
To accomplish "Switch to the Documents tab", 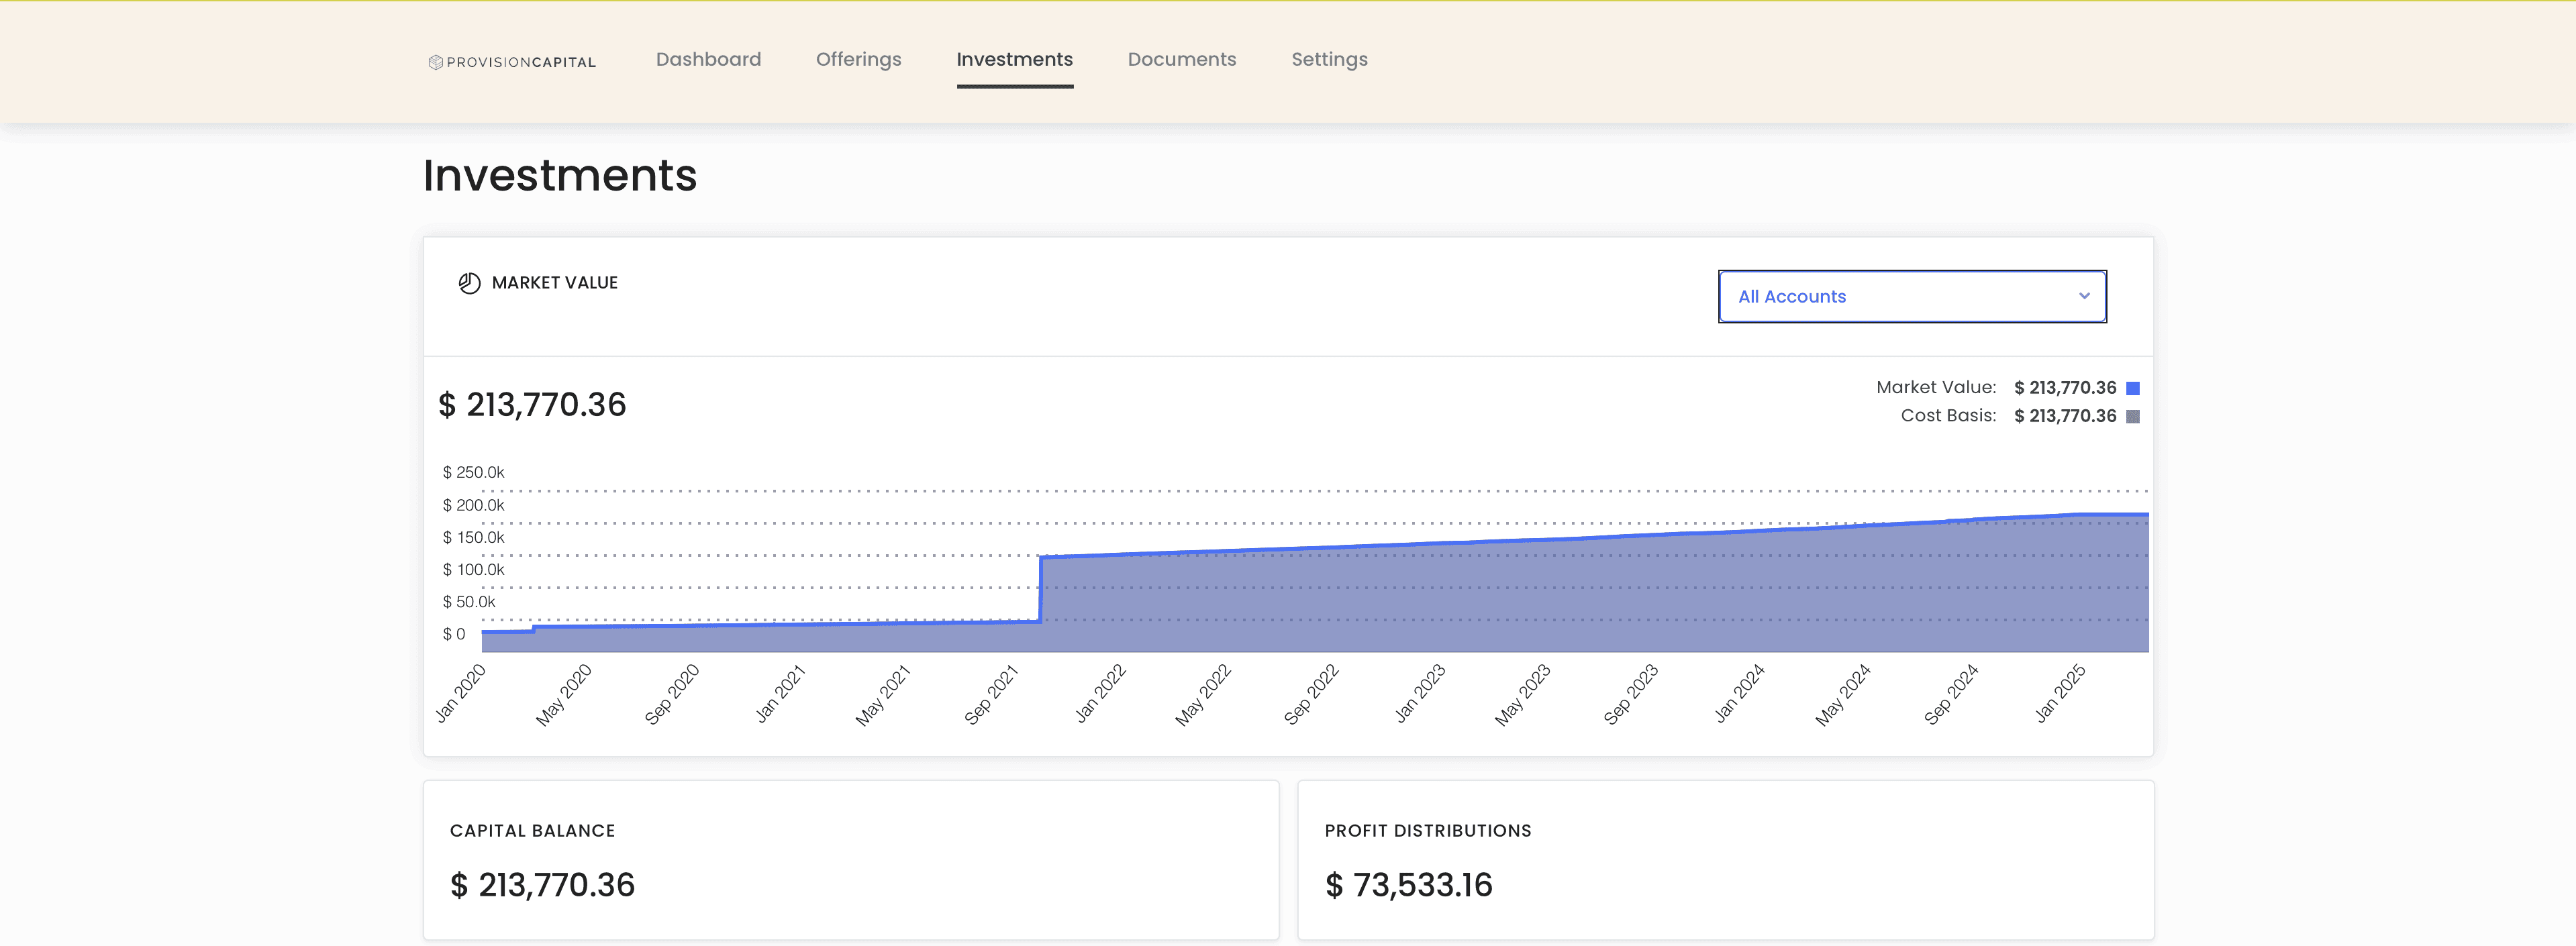I will (1181, 60).
